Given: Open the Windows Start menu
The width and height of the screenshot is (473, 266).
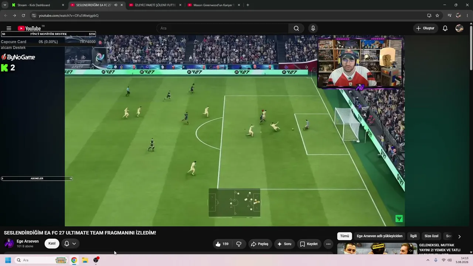Looking at the screenshot, I should (8, 260).
